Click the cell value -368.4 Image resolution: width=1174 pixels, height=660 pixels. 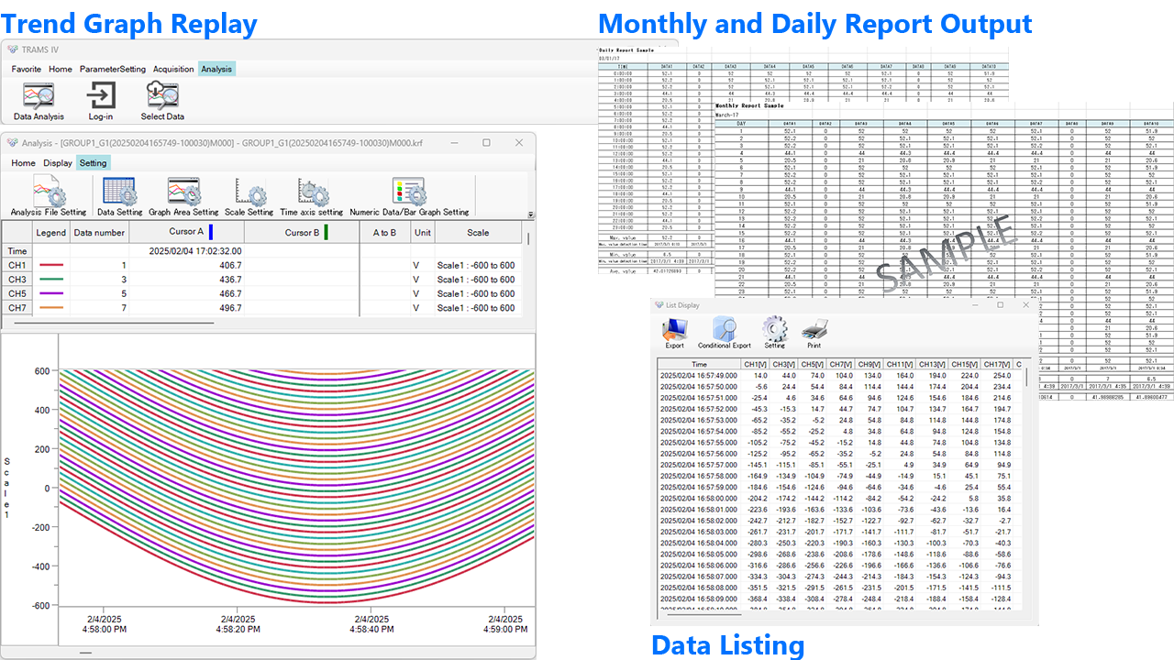click(759, 599)
